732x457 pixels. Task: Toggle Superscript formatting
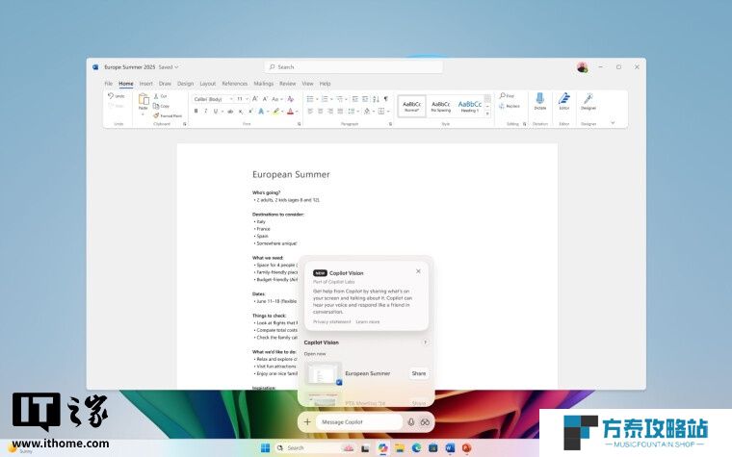250,111
